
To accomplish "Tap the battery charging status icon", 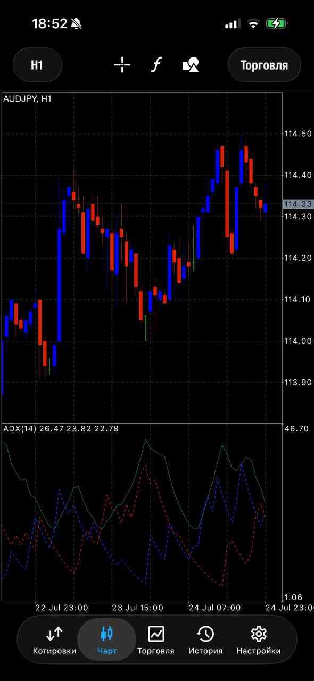I will tap(277, 23).
